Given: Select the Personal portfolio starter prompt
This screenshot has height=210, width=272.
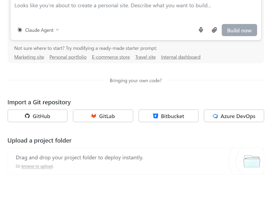Looking at the screenshot, I should pyautogui.click(x=68, y=57).
